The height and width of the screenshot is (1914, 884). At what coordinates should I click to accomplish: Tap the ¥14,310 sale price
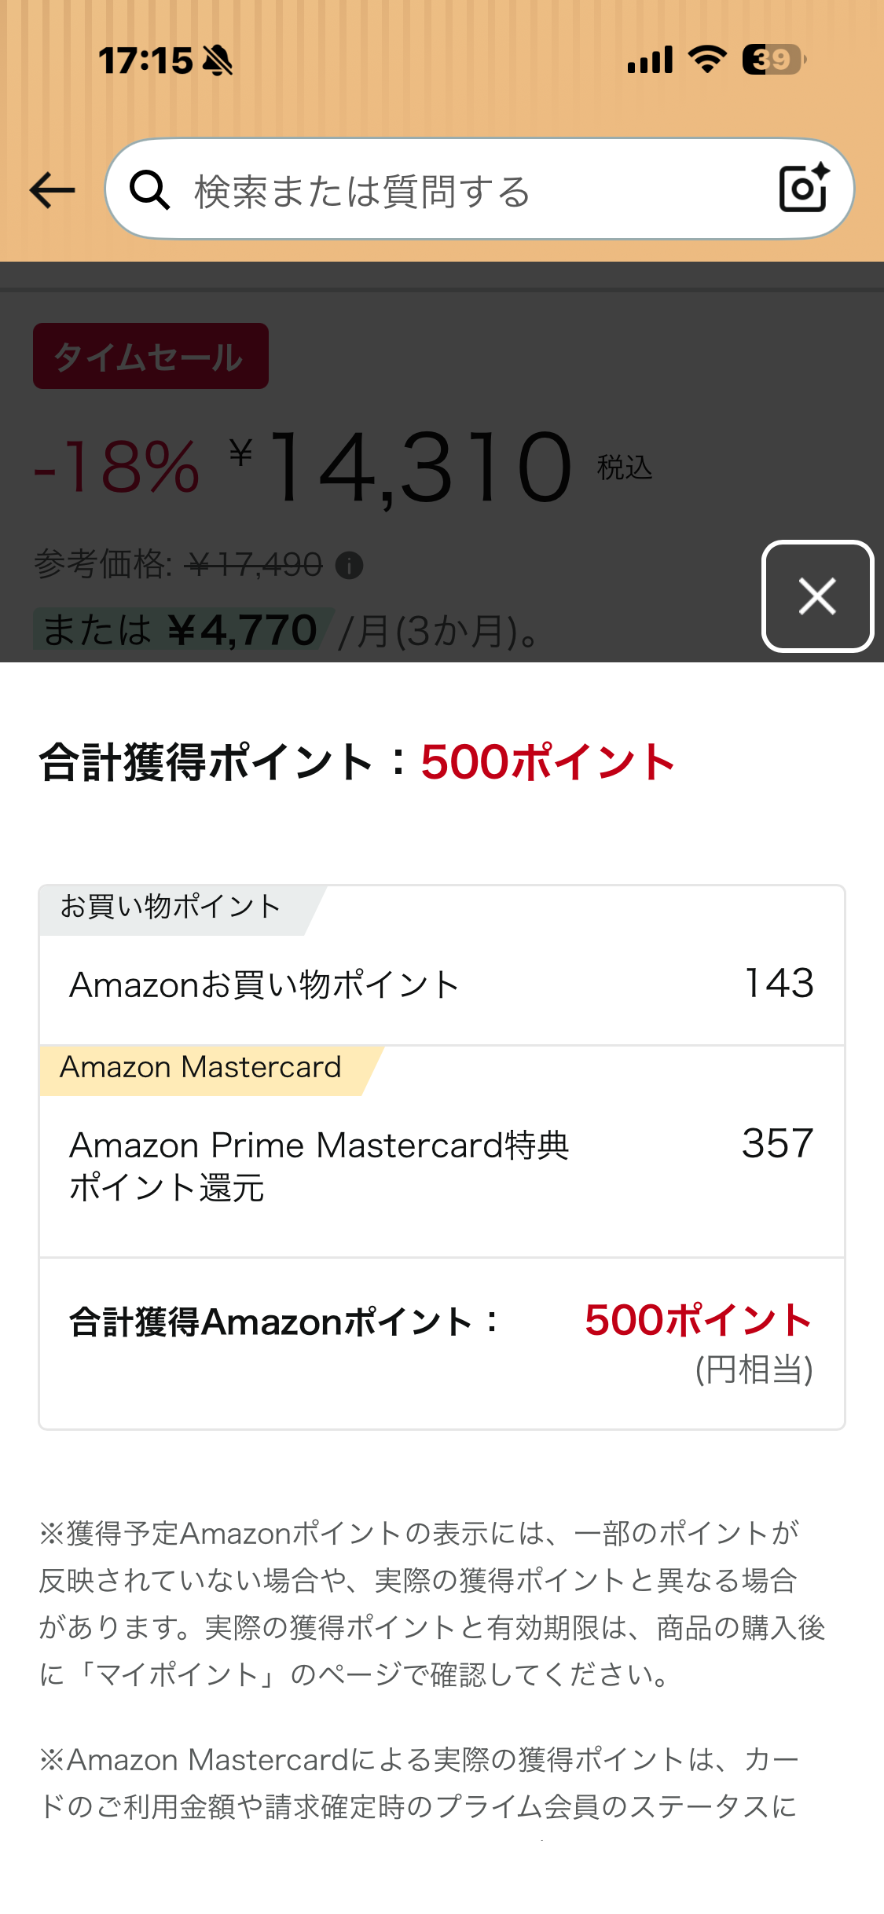tap(420, 467)
